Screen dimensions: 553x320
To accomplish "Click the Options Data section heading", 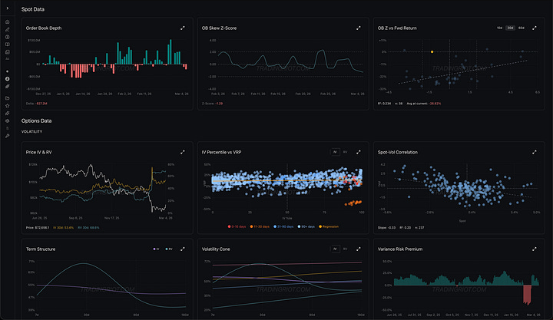I will point(36,120).
